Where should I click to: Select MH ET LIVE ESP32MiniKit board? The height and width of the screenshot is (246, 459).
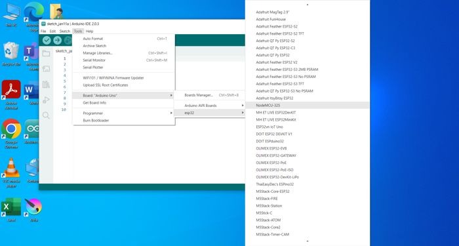click(x=308, y=119)
